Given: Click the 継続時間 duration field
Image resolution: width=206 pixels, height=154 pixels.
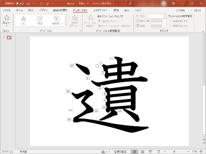Looking at the screenshot, I should [159, 21].
